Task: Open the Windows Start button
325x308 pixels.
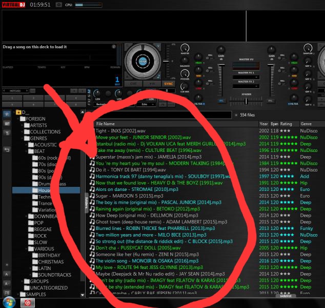Action: (9, 302)
